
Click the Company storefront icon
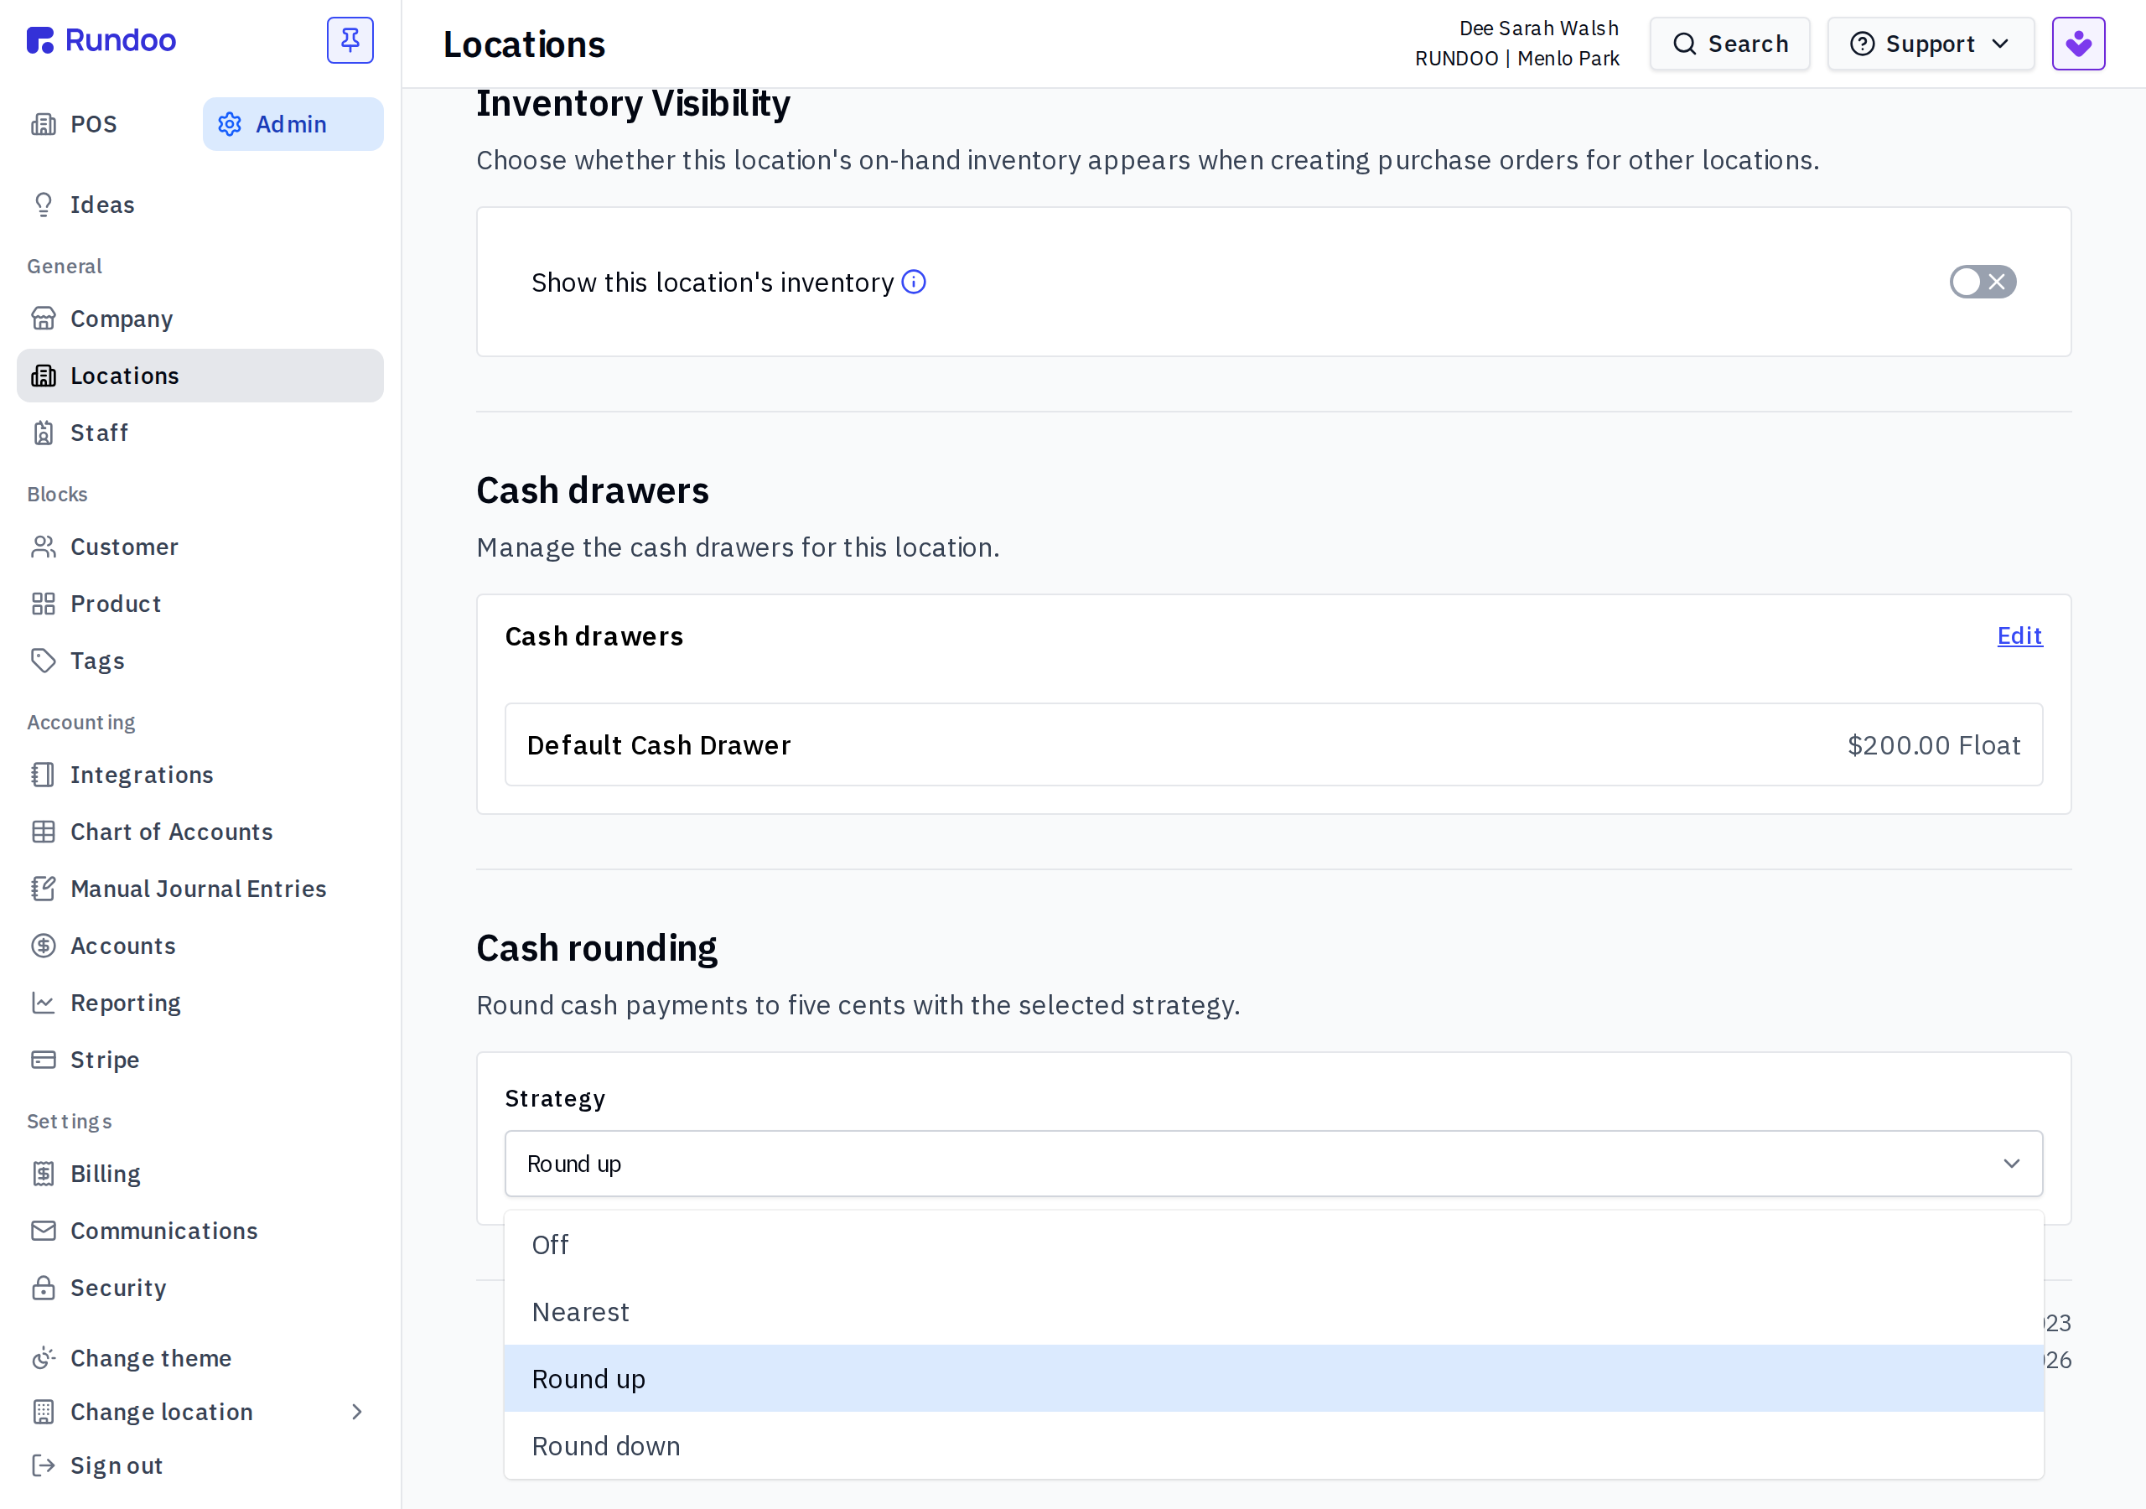pyautogui.click(x=43, y=319)
